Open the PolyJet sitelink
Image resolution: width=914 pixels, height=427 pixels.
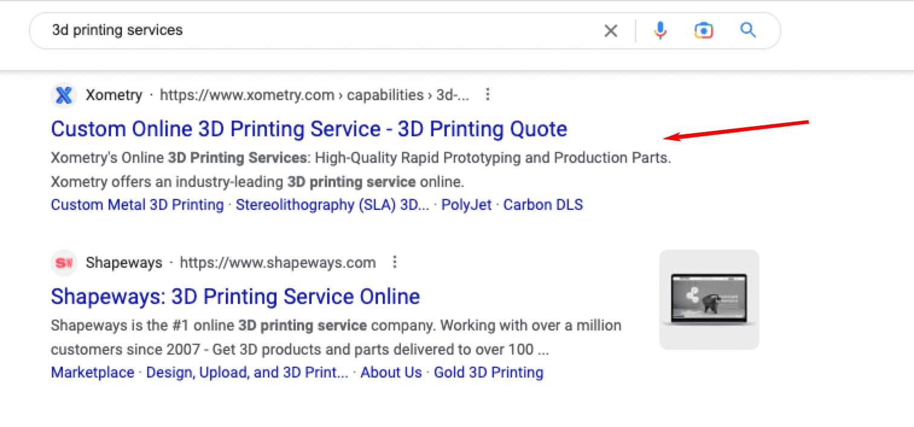(467, 205)
